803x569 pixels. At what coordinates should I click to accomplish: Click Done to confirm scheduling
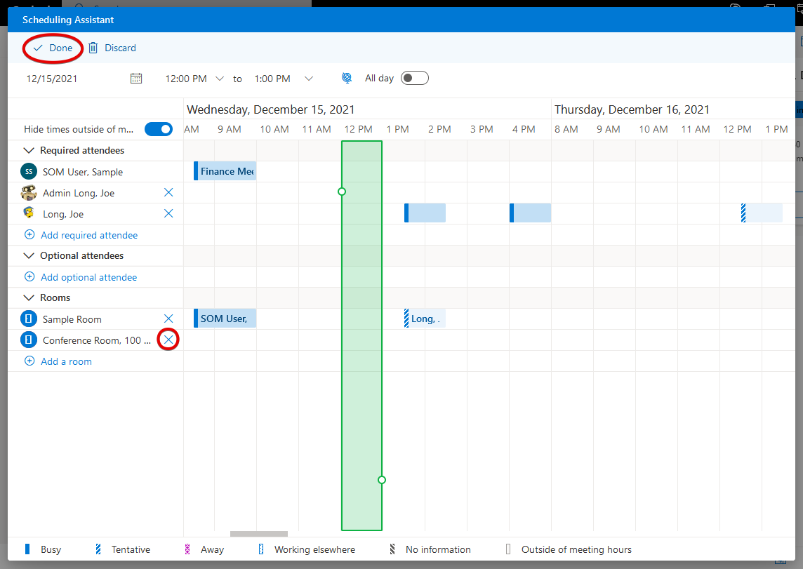[53, 48]
